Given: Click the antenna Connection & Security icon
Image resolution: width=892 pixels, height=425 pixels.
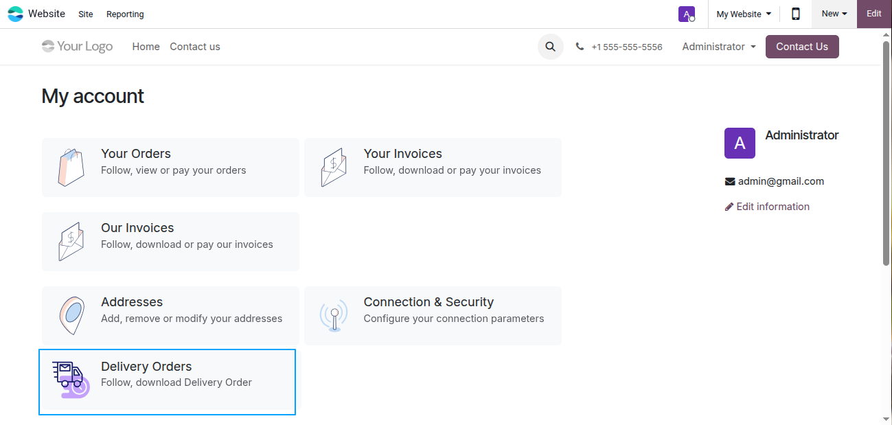Looking at the screenshot, I should [334, 316].
